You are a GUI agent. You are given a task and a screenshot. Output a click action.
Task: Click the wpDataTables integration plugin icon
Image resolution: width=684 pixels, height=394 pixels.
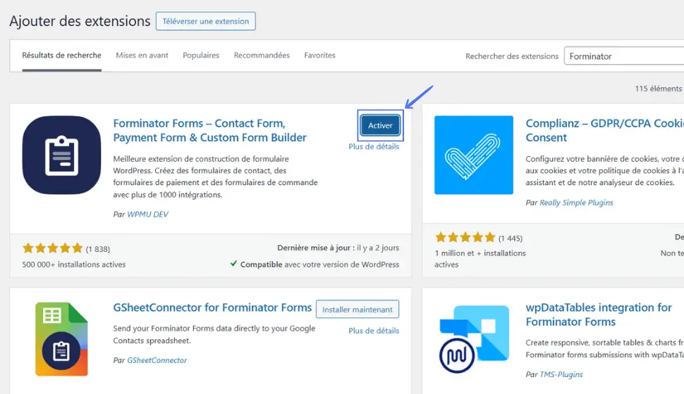(x=474, y=339)
